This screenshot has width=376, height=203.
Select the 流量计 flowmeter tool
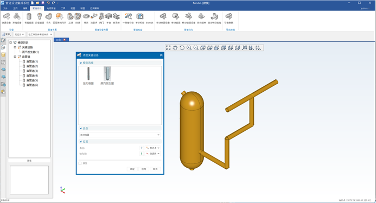coord(94,18)
